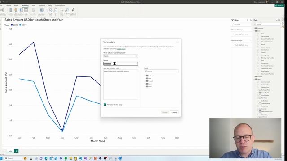Collapse the Date table in Data pane
Image resolution: width=287 pixels, height=161 pixels.
[254, 31]
